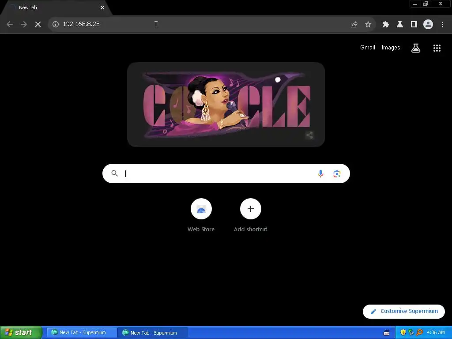Open the Images link

click(391, 48)
